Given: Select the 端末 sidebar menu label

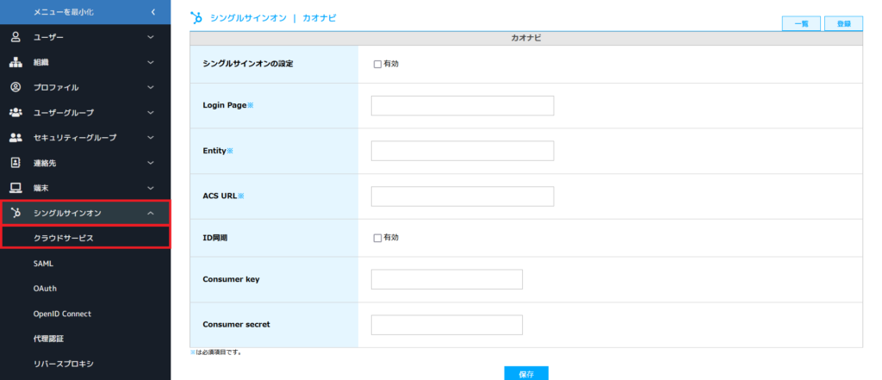Looking at the screenshot, I should tap(41, 188).
